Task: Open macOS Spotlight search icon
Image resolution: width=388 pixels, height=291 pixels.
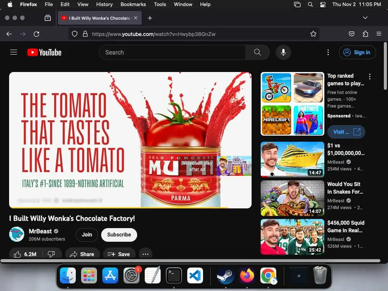Action: click(x=310, y=5)
